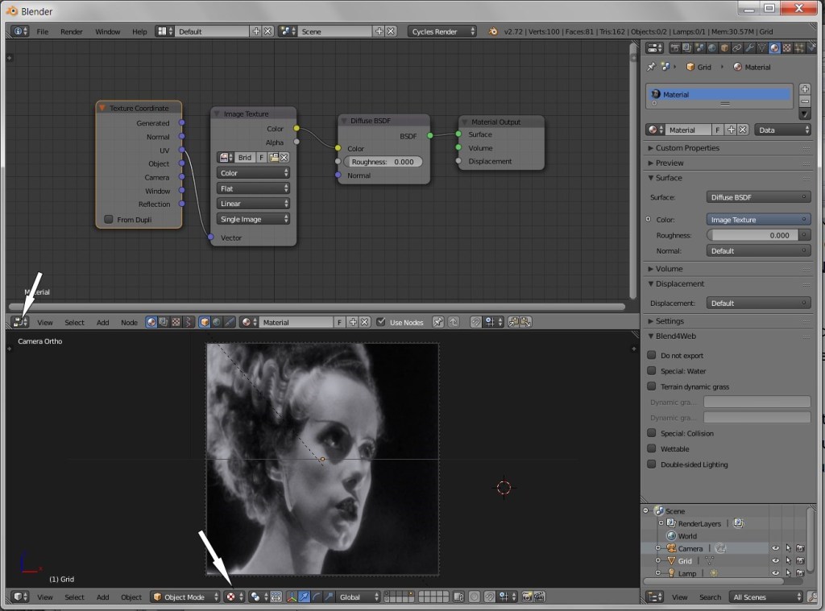Click the Use Nodes checkbox label
Viewport: 825px width, 611px height.
(x=405, y=322)
